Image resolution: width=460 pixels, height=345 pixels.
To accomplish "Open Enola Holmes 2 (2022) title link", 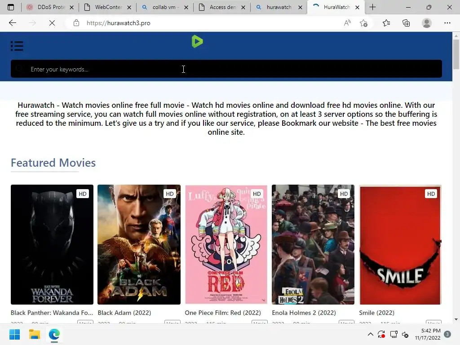I will pos(304,313).
